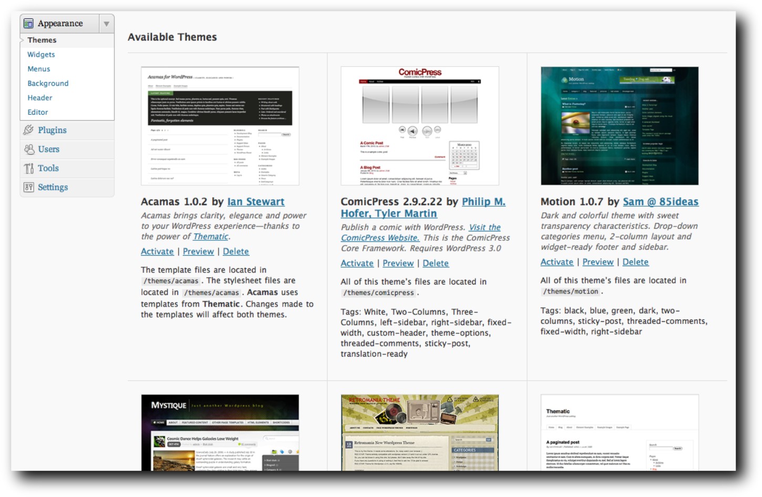Preview the Motion theme

tap(598, 262)
